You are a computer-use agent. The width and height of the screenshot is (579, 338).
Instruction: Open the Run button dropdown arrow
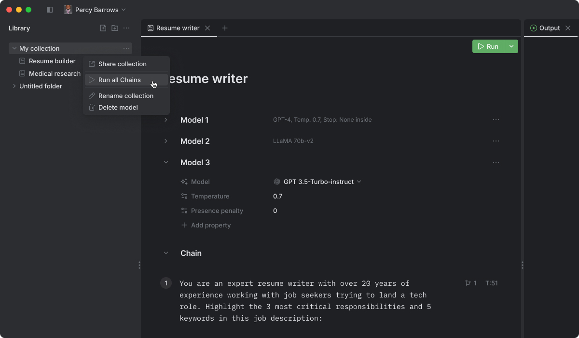pyautogui.click(x=511, y=46)
